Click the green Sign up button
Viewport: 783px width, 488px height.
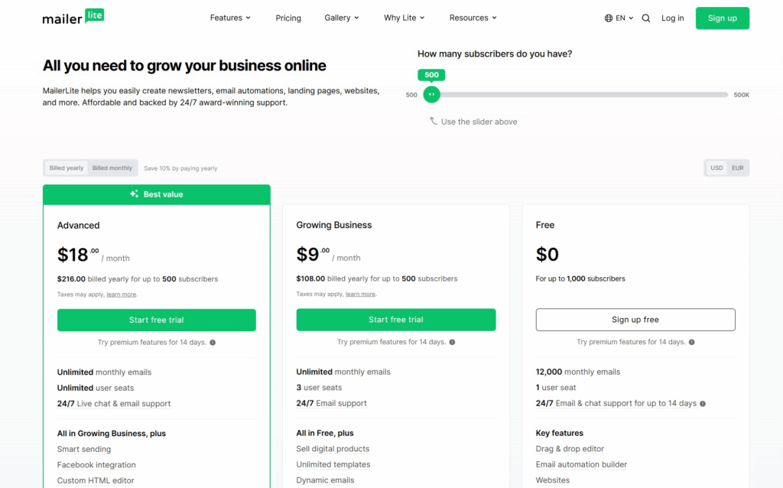tap(722, 18)
